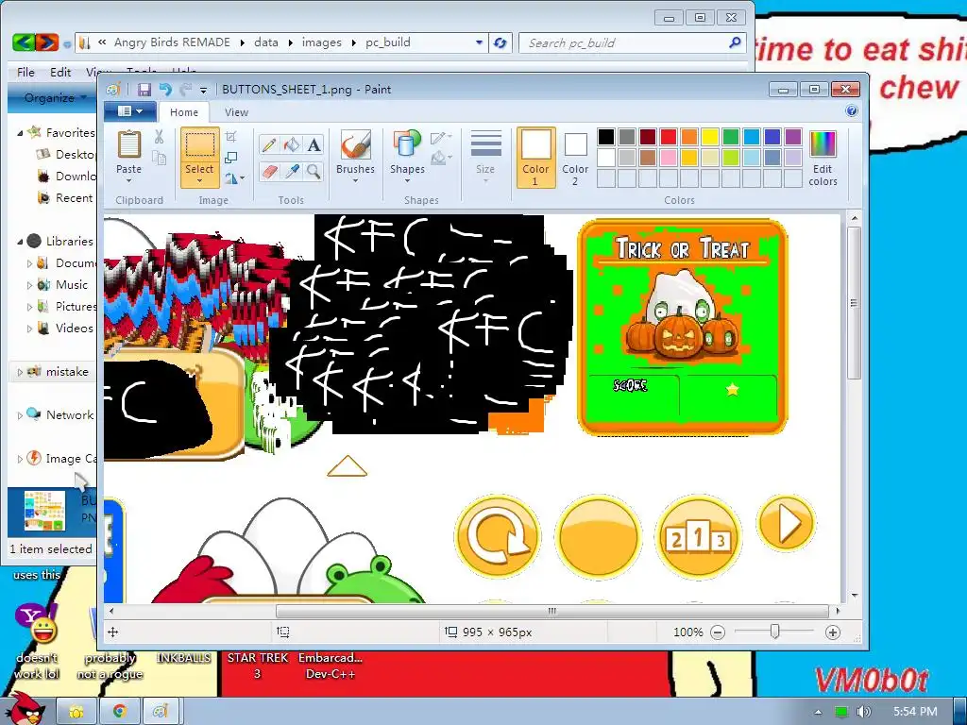Click the Cut scissors icon
The image size is (967, 725).
coord(159,137)
